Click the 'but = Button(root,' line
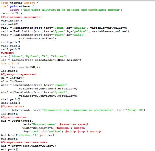The height and width of the screenshot is (151, 155). (17, 121)
